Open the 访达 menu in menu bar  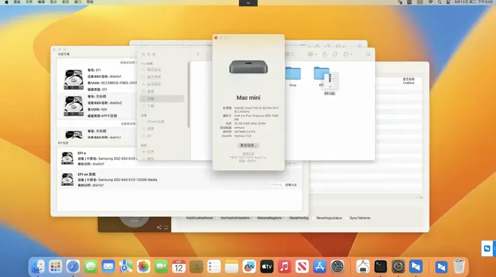click(x=17, y=2)
